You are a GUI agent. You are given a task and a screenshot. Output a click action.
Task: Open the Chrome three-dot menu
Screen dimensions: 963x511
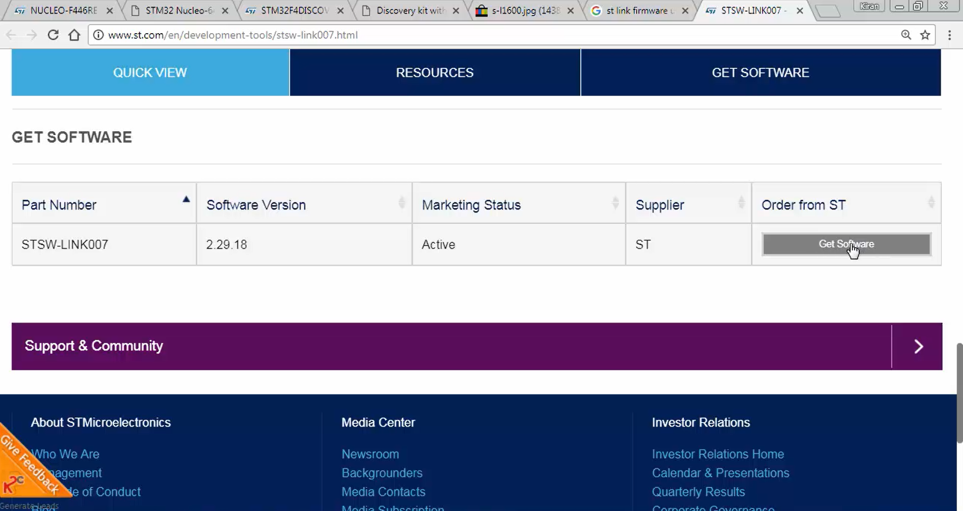(x=949, y=35)
